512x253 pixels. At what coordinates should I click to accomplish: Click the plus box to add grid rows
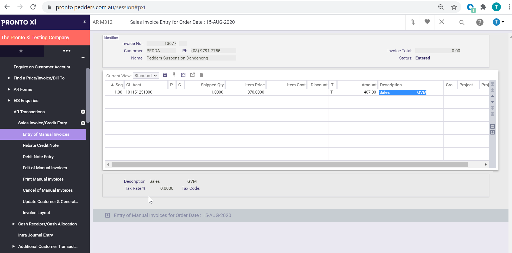point(492,132)
